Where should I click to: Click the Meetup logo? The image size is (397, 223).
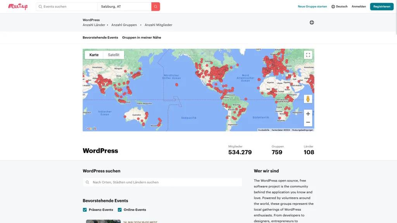pyautogui.click(x=18, y=7)
